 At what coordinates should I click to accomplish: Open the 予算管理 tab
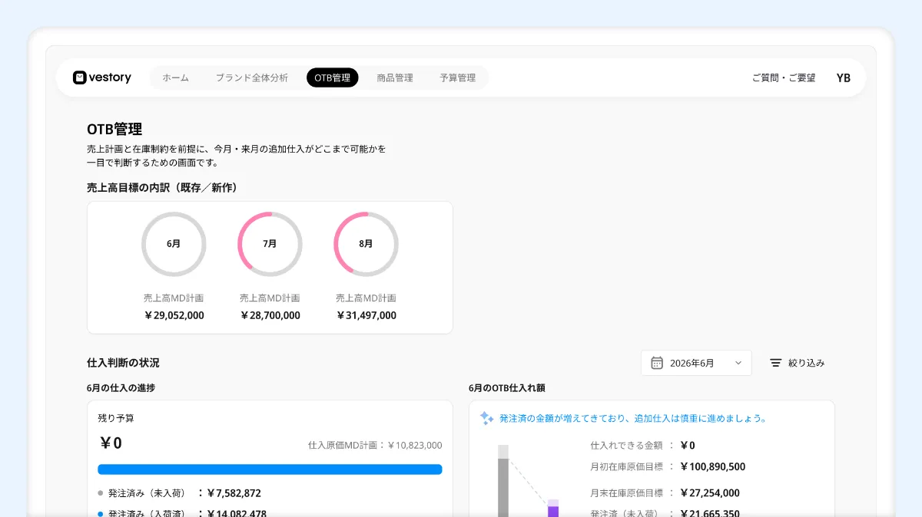(458, 77)
